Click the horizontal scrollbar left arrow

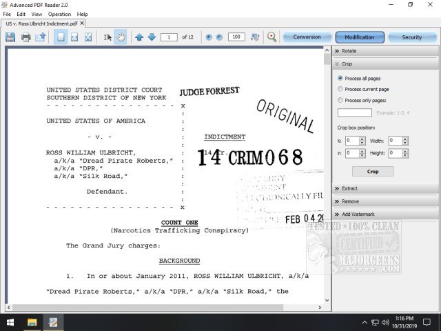[x=8, y=308]
